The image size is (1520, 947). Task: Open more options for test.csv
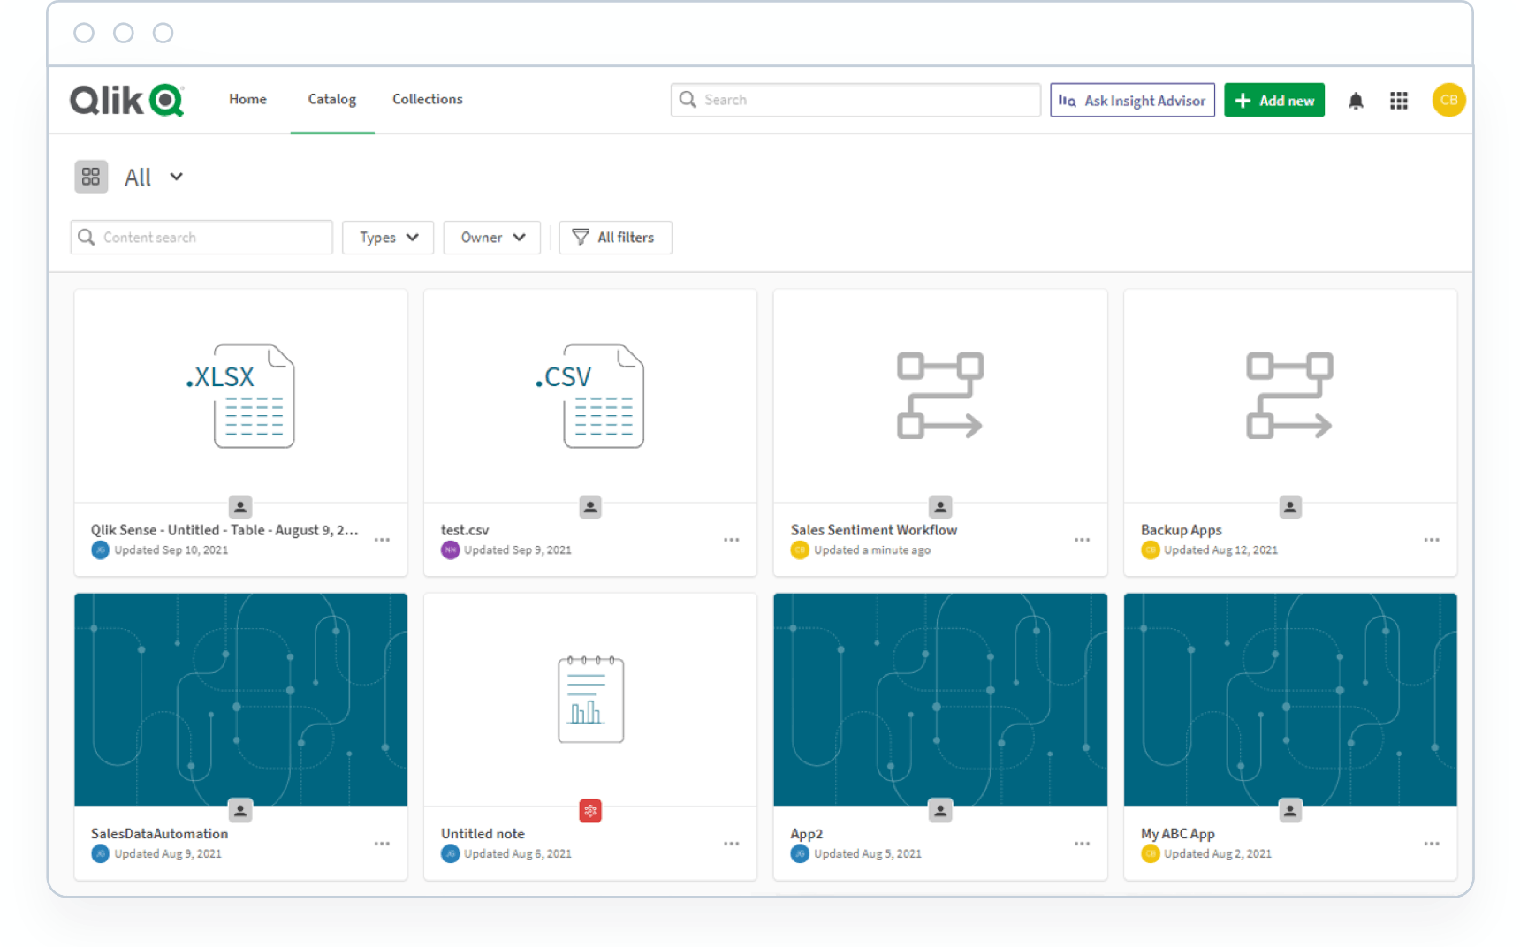tap(731, 540)
